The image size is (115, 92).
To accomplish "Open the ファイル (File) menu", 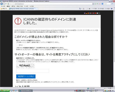I will pyautogui.click(x=3, y=6).
